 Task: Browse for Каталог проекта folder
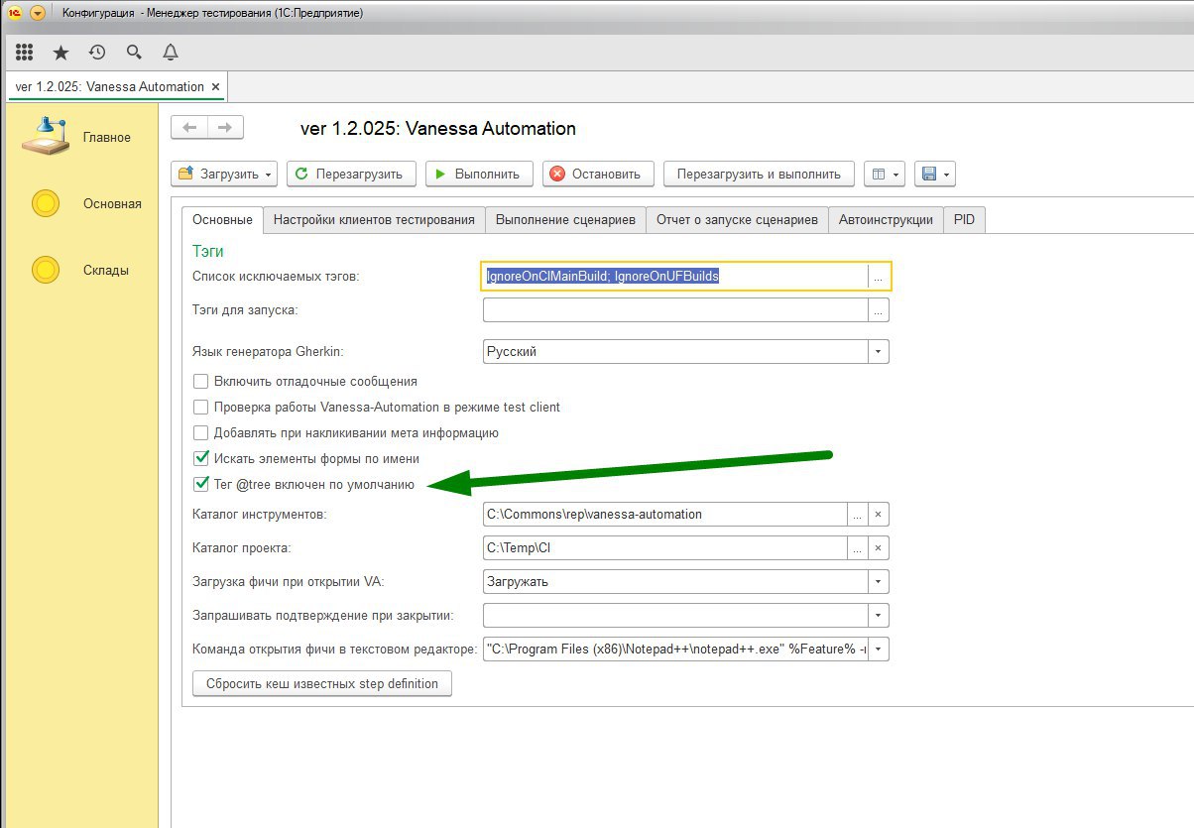[858, 548]
